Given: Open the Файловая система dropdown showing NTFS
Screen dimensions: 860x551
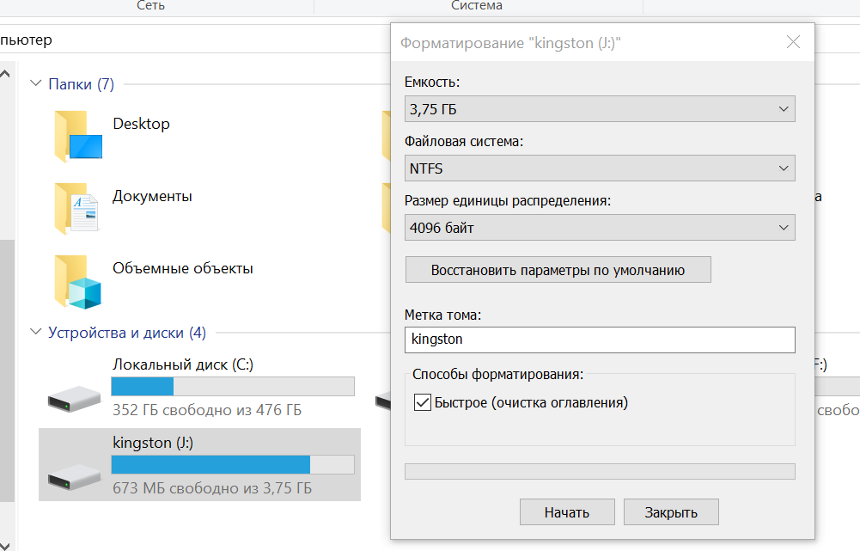Looking at the screenshot, I should tap(600, 168).
